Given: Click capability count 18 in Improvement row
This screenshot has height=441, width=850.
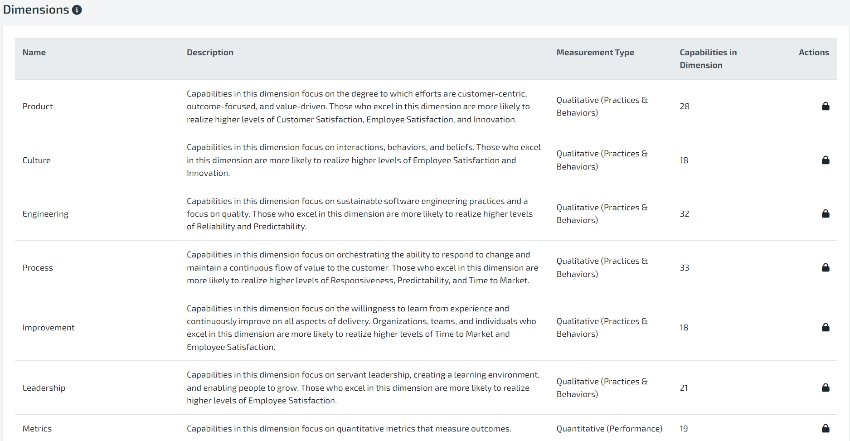Looking at the screenshot, I should [684, 328].
